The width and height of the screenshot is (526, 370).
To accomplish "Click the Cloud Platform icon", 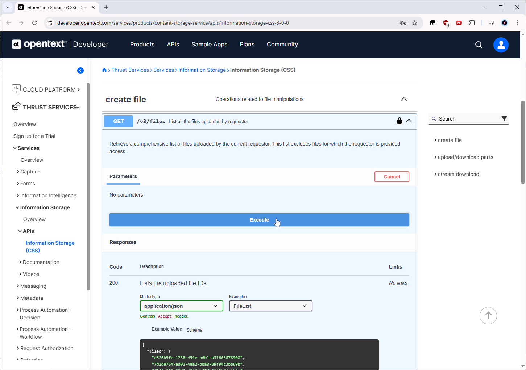I will (16, 89).
